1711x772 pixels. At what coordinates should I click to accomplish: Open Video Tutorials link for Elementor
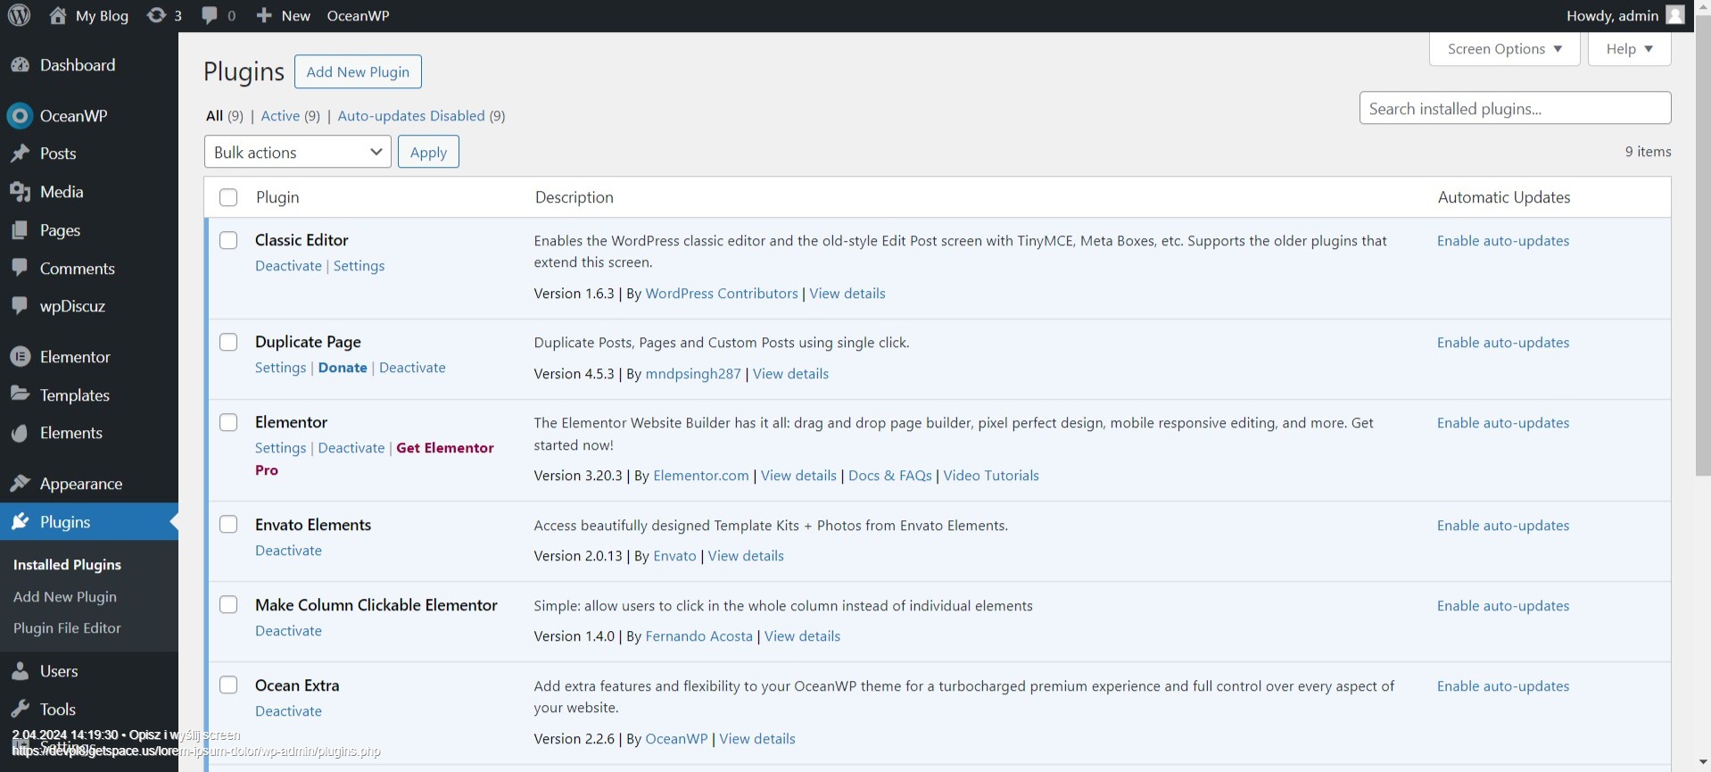tap(991, 476)
